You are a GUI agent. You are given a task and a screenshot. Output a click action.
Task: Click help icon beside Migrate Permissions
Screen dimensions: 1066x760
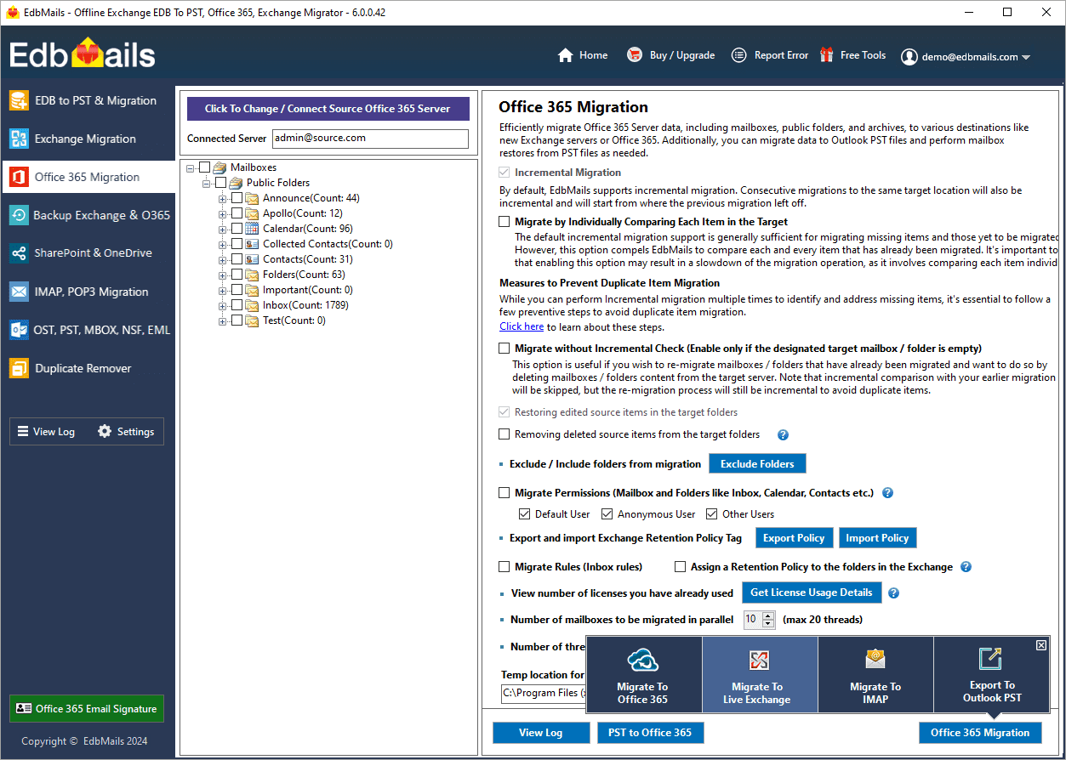click(887, 493)
